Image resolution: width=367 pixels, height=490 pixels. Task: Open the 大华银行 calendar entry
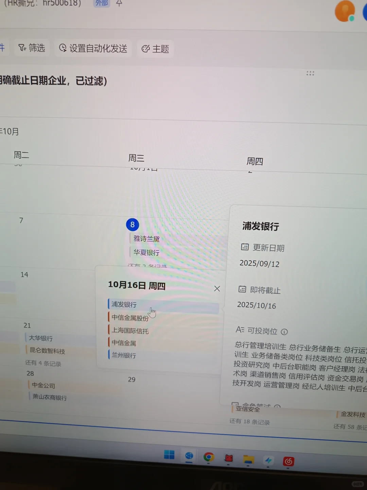click(40, 338)
